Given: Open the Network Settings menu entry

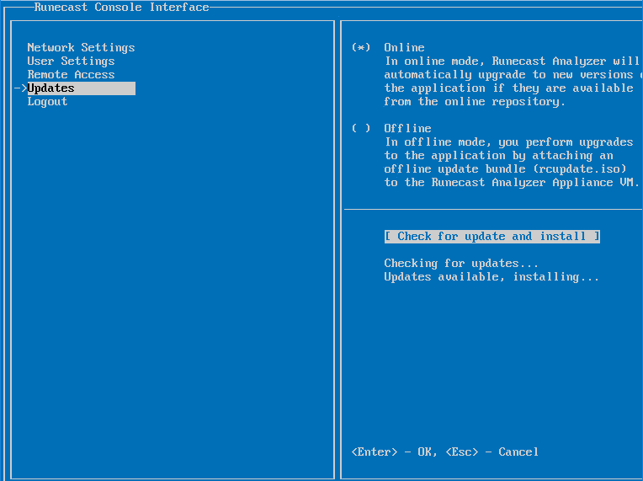Looking at the screenshot, I should pyautogui.click(x=81, y=48).
